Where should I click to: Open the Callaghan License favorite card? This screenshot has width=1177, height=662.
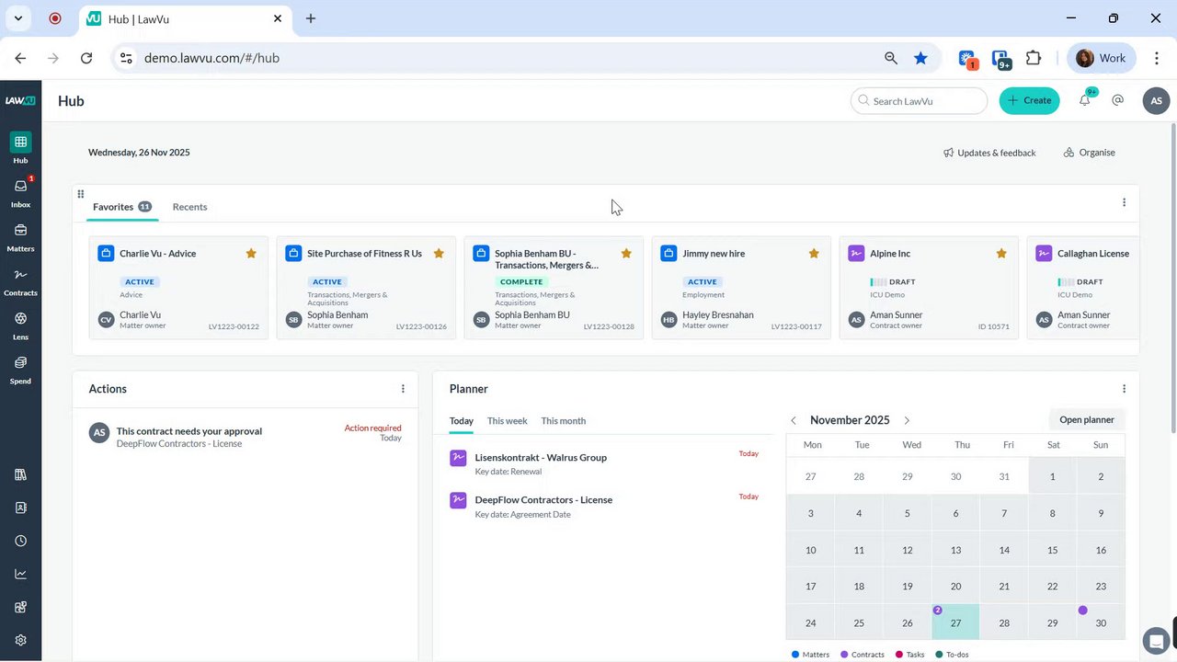pos(1083,288)
